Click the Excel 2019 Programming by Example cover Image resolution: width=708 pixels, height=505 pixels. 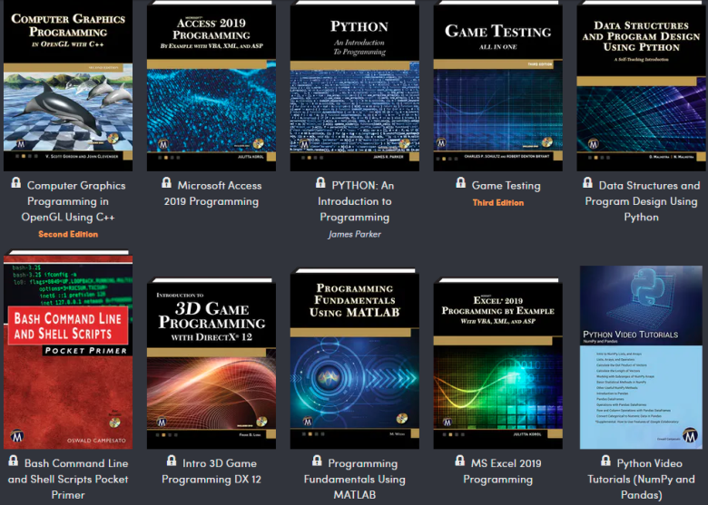click(x=498, y=364)
